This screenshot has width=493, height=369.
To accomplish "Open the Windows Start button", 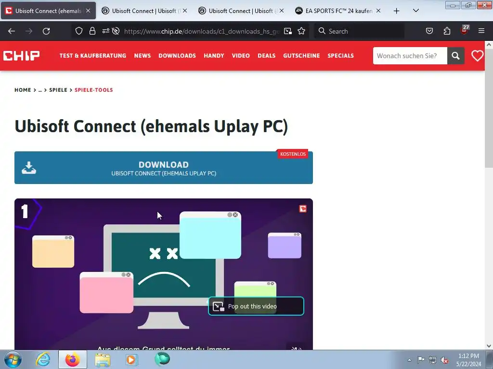I will (x=13, y=359).
